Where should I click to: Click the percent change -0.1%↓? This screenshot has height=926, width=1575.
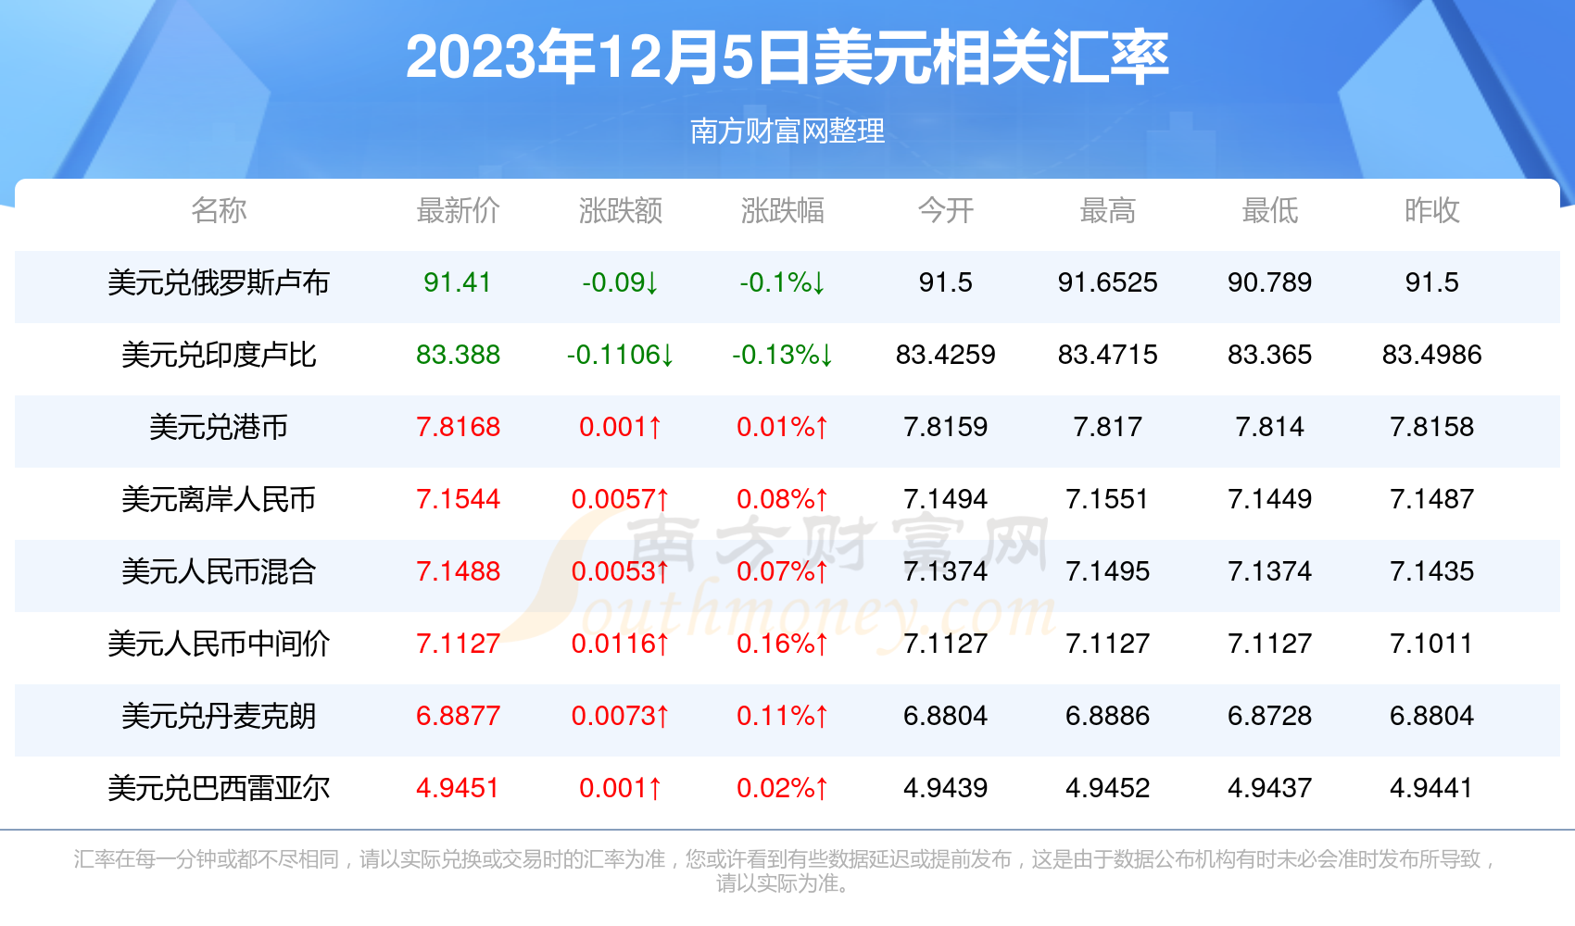(783, 282)
